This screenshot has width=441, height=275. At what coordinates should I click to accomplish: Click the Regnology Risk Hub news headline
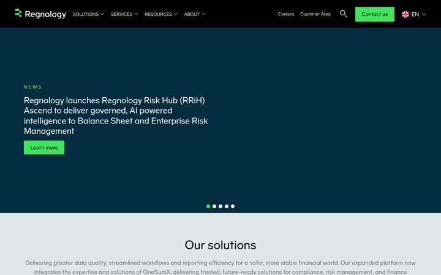(116, 116)
